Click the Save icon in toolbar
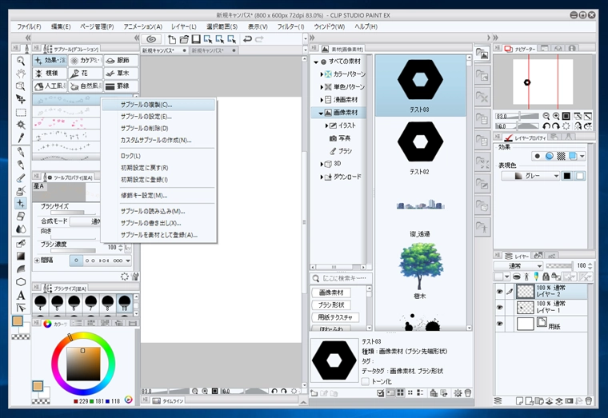The image size is (608, 418). click(196, 39)
